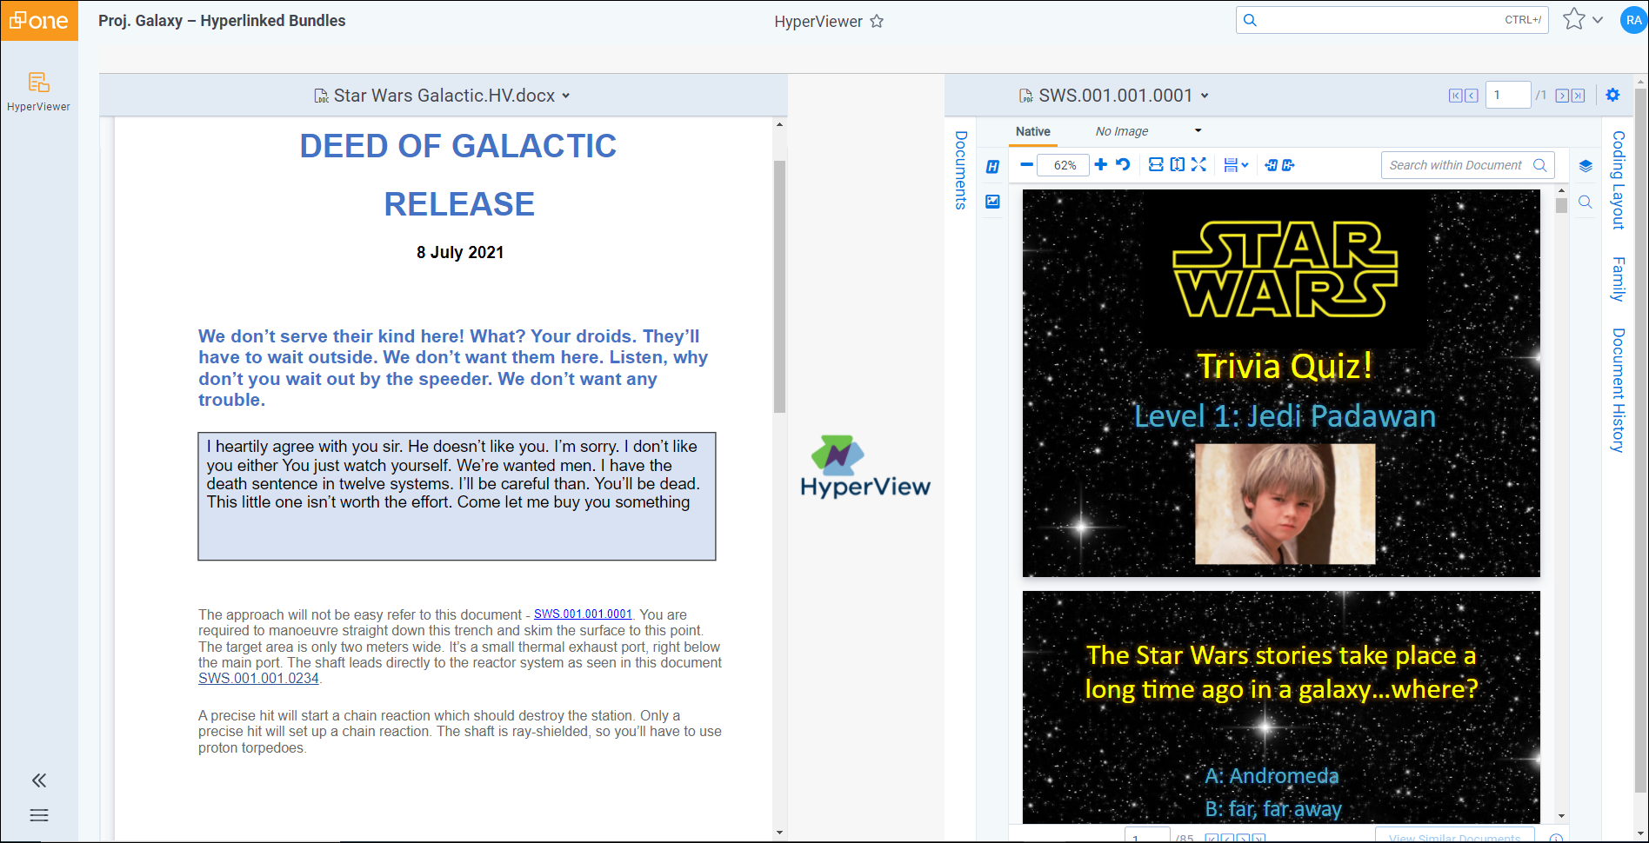Open the SWS.001.001.0001 document dropdown

(1205, 96)
